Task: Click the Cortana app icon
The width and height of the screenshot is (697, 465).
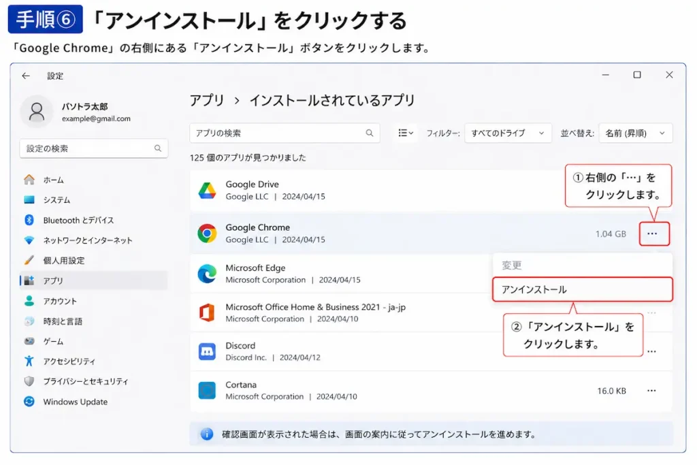Action: point(207,390)
